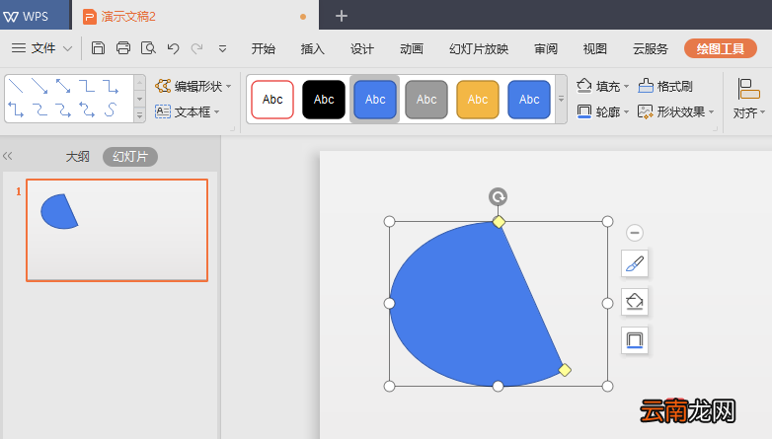Screen dimensions: 772x439
Task: Switch to the 视图 tab
Action: (x=594, y=48)
